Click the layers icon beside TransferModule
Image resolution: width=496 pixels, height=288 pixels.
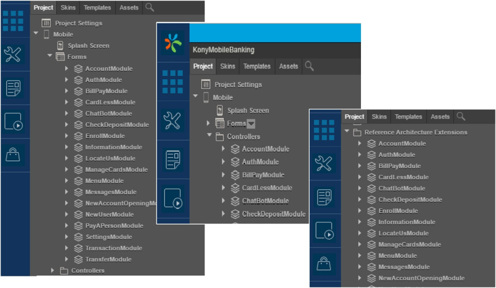79,259
